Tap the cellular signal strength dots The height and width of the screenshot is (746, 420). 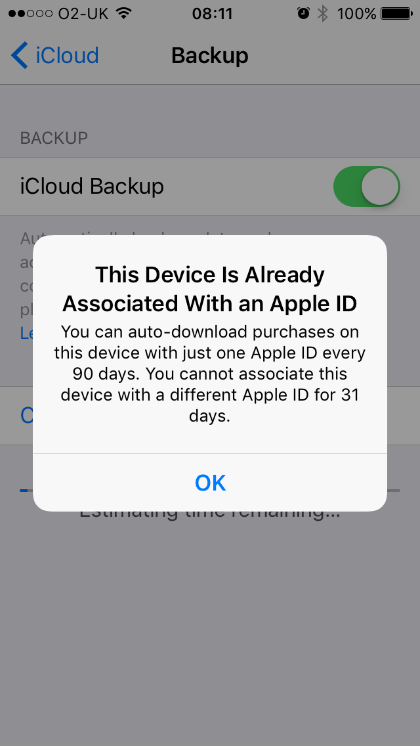click(30, 13)
